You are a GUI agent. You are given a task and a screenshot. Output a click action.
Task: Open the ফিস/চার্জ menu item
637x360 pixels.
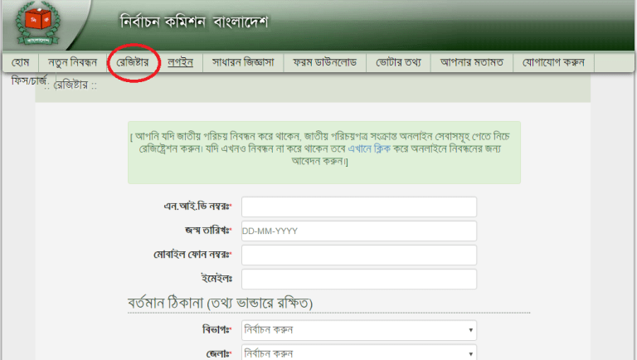pyautogui.click(x=29, y=80)
